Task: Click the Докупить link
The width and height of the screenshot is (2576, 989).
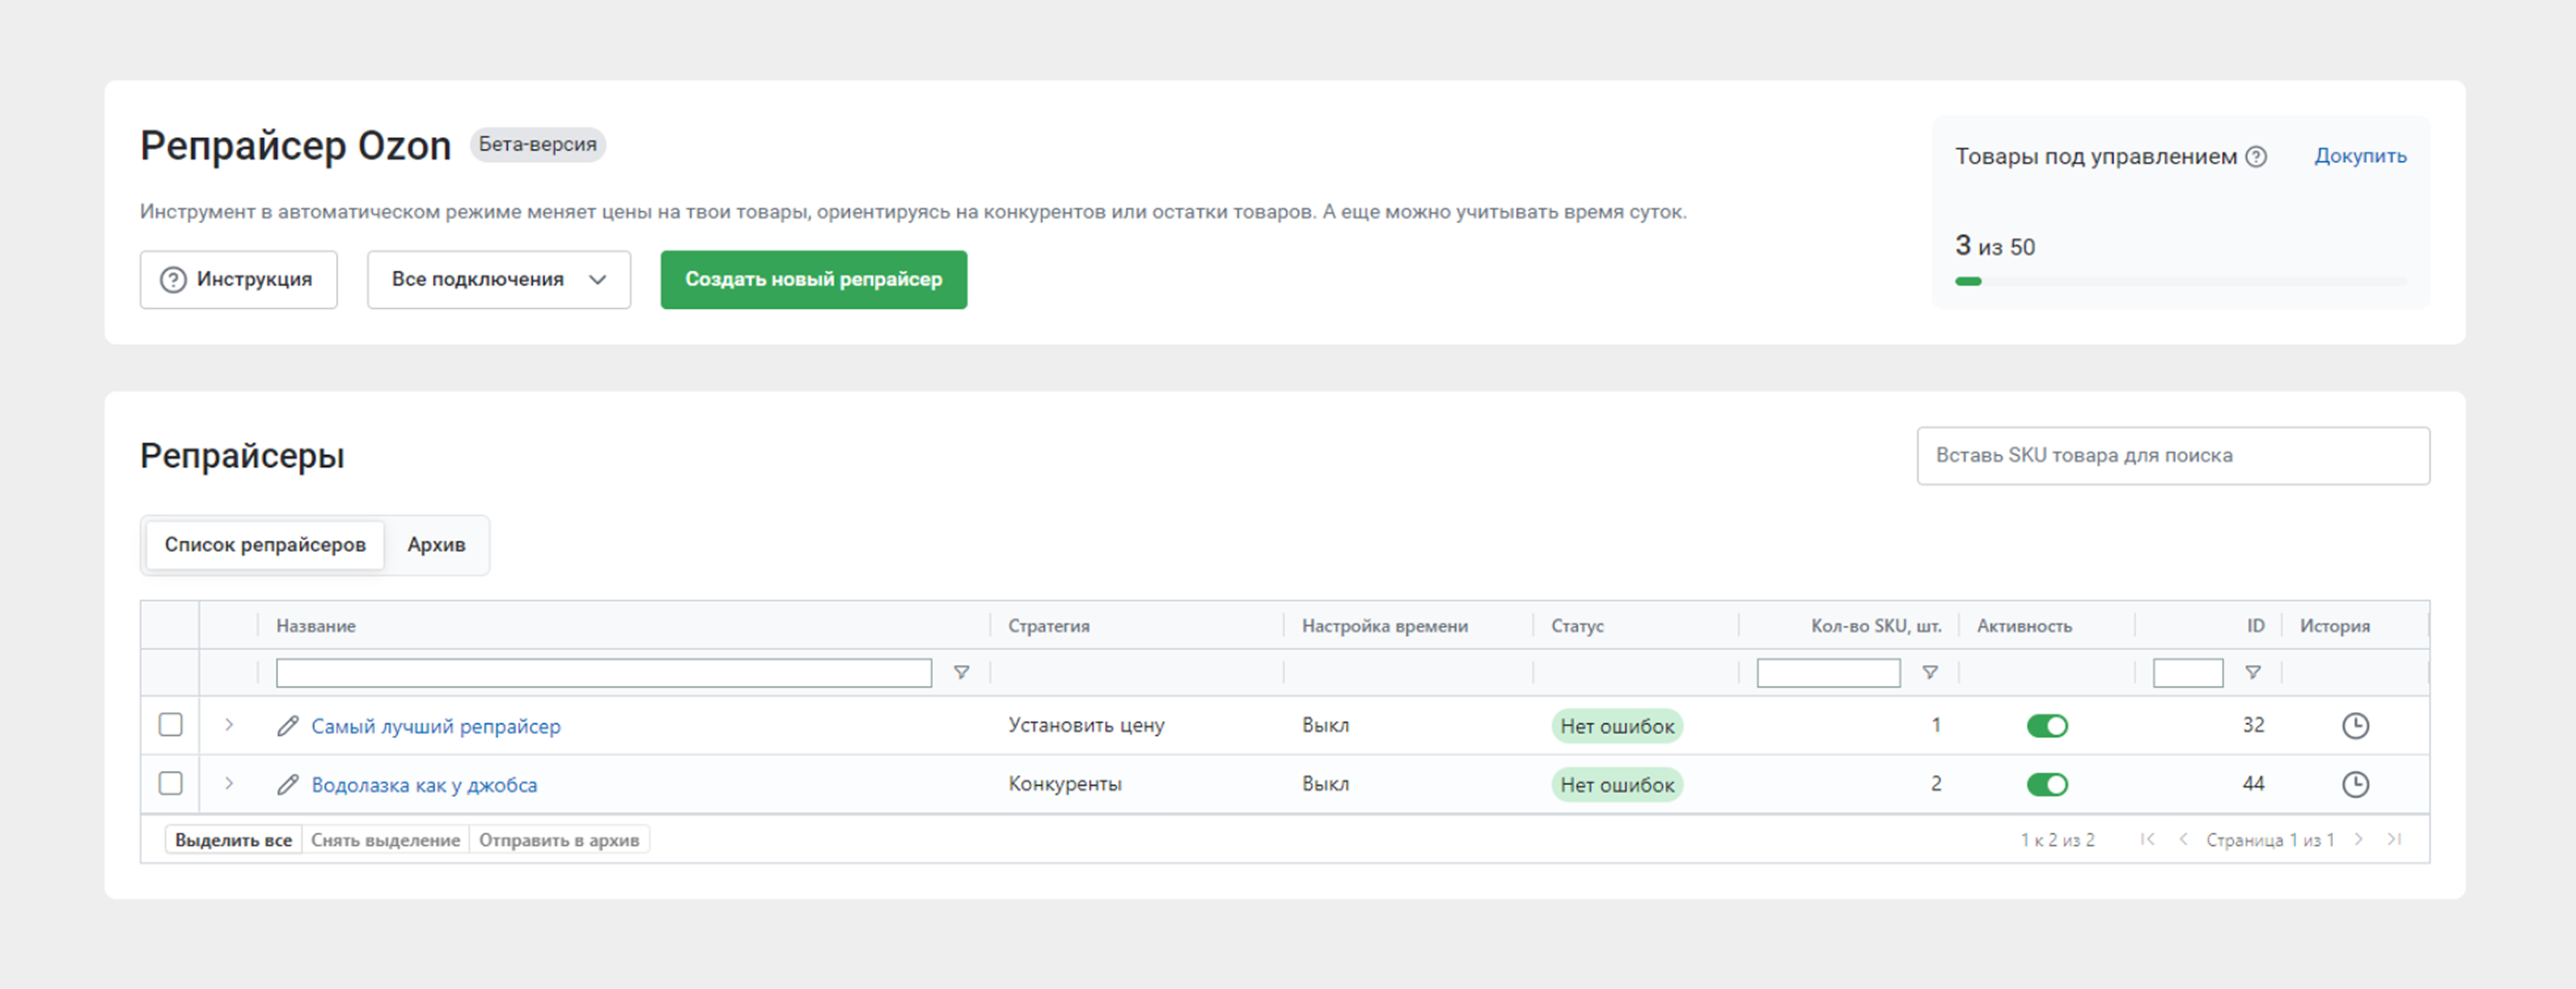Action: pos(2360,156)
